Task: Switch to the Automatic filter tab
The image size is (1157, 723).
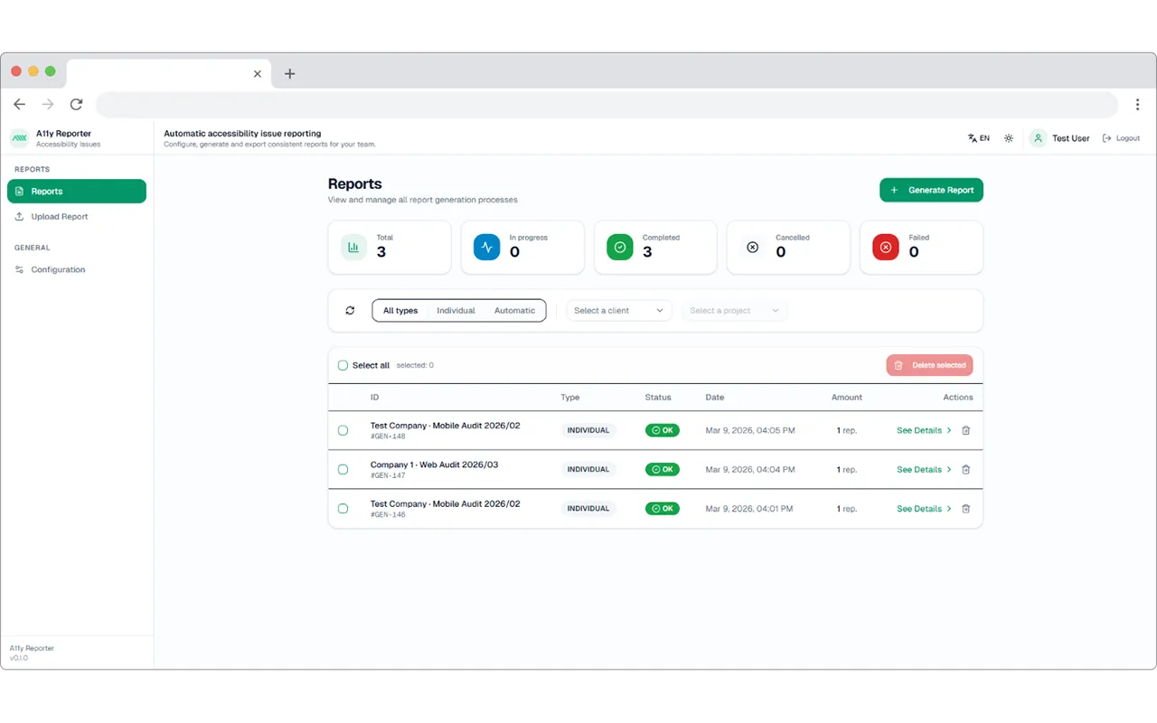Action: click(x=514, y=310)
